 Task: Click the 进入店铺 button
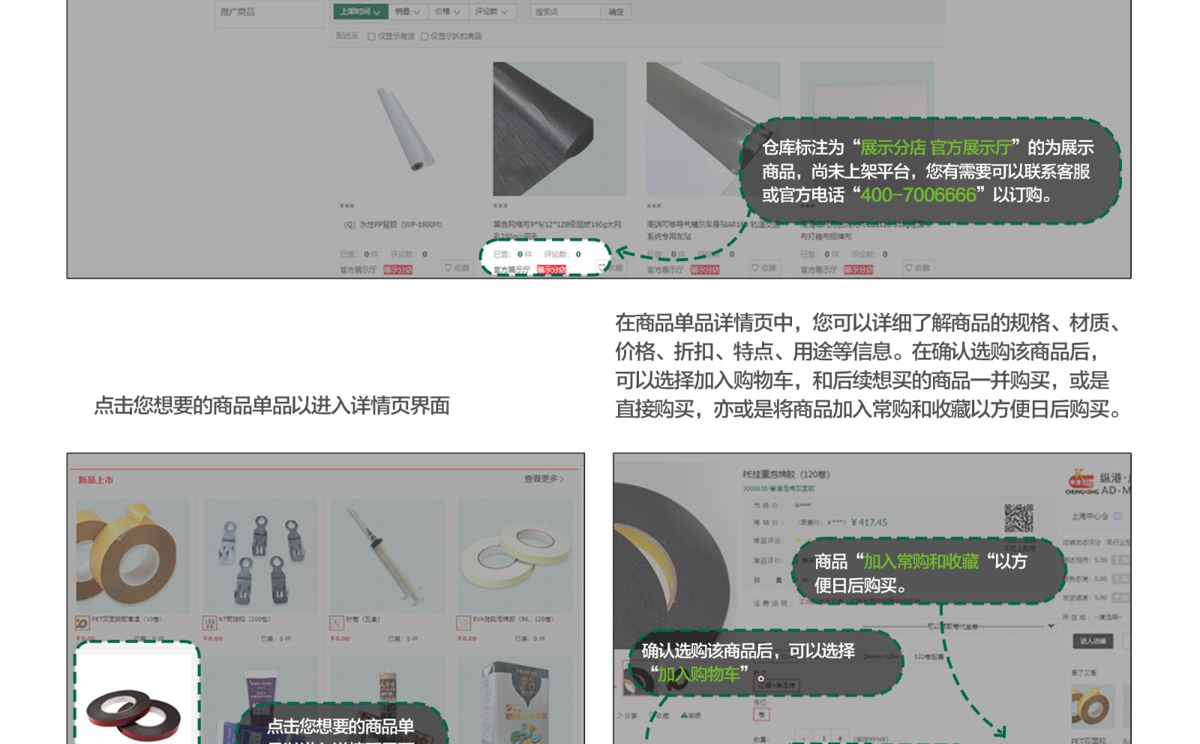[x=1093, y=640]
